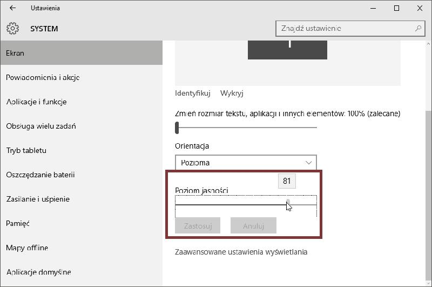Click the search magnifier icon

click(418, 28)
